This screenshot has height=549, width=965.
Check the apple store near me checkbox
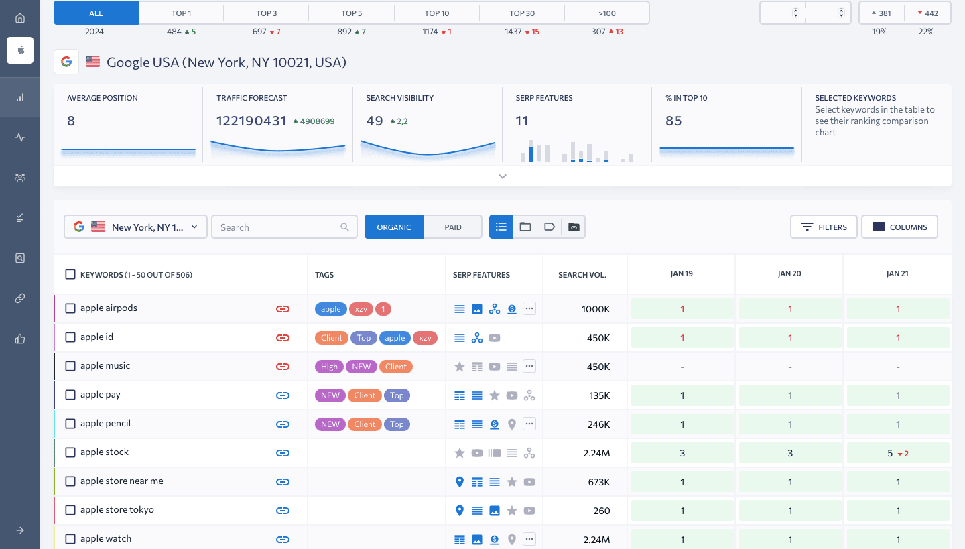tap(70, 481)
